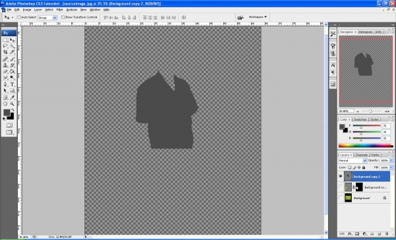Open the Edit menu

tap(17, 10)
